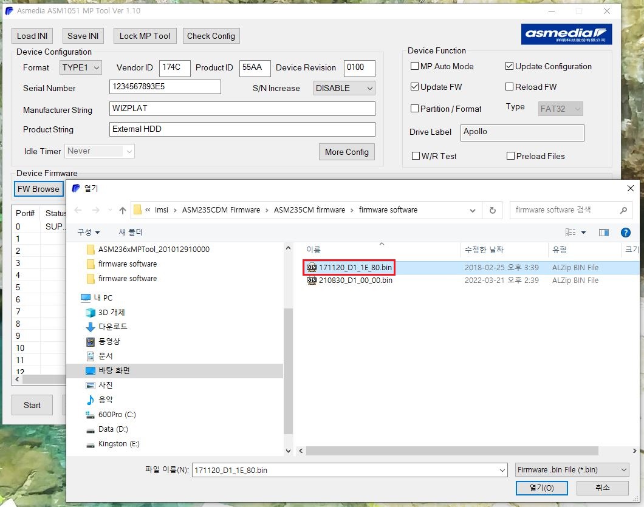Select 내 PC in the navigation tree
This screenshot has height=507, width=644.
click(x=97, y=298)
